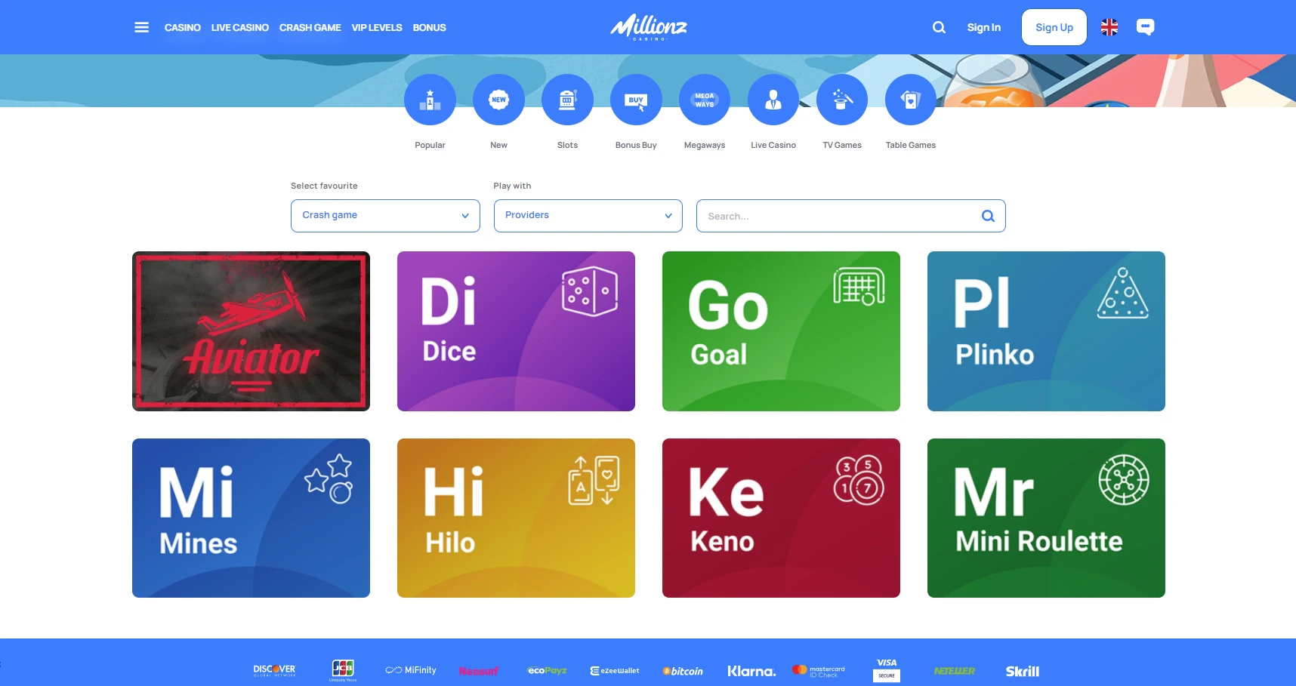Open live chat bubble icon
Screen dimensions: 1296x686
pyautogui.click(x=1146, y=27)
